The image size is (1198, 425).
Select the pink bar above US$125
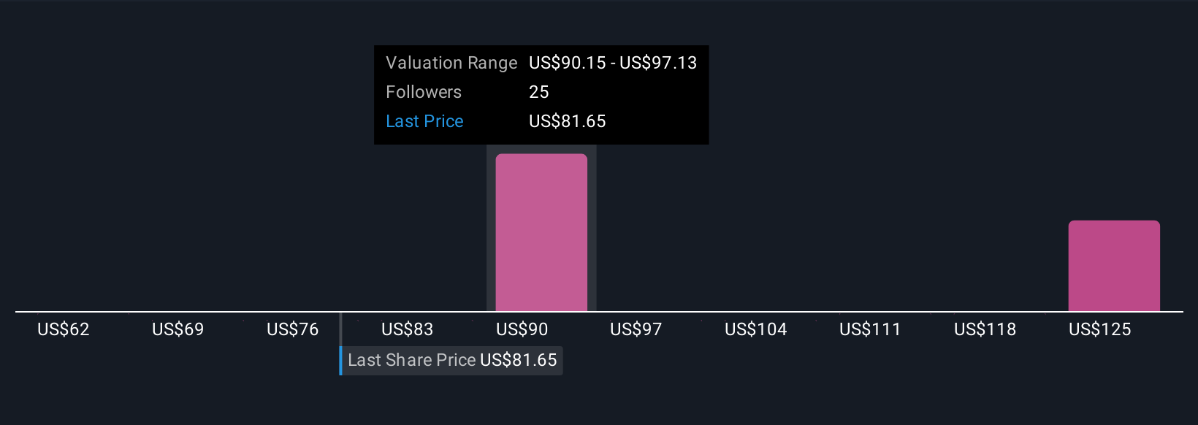coord(1114,266)
